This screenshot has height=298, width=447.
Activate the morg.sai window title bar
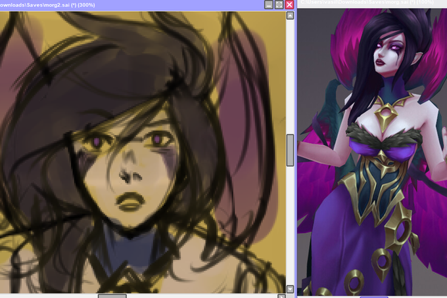point(372,3)
